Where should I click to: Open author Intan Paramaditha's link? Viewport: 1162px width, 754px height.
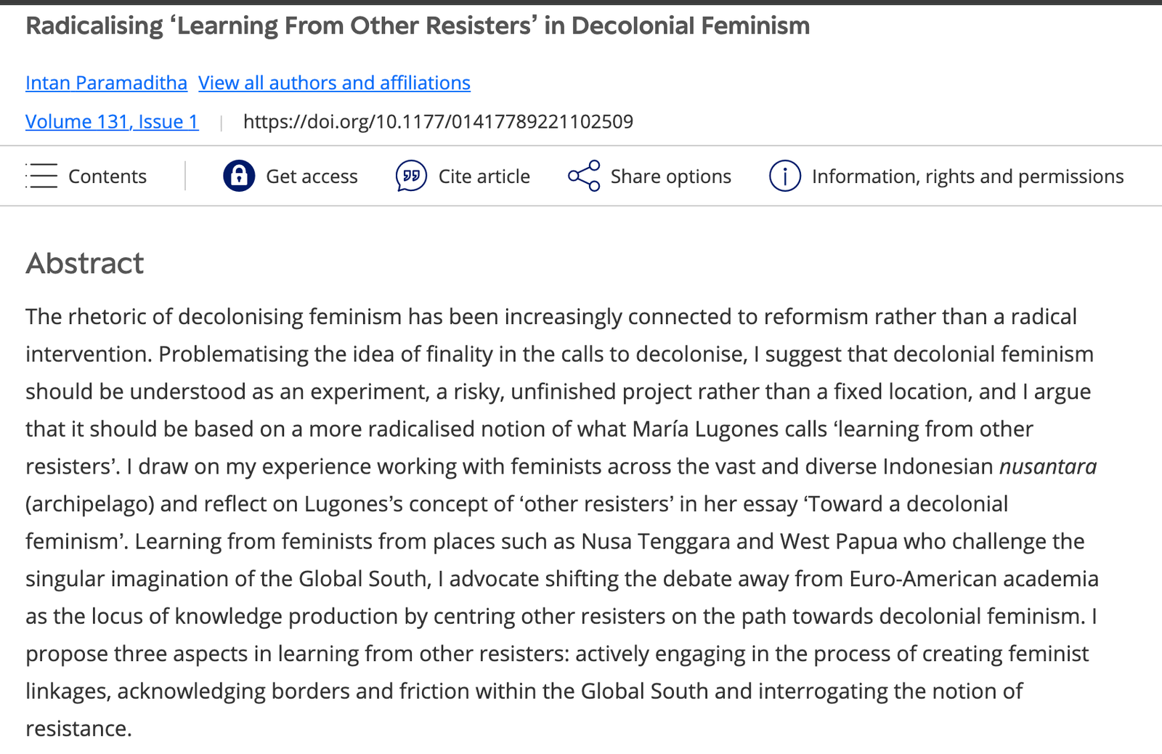point(106,83)
